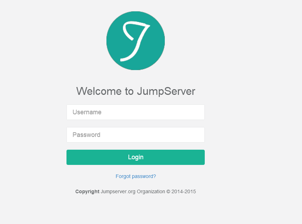Image resolution: width=302 pixels, height=224 pixels.
Task: Click the word Organization in the footer
Action: pyautogui.click(x=151, y=191)
